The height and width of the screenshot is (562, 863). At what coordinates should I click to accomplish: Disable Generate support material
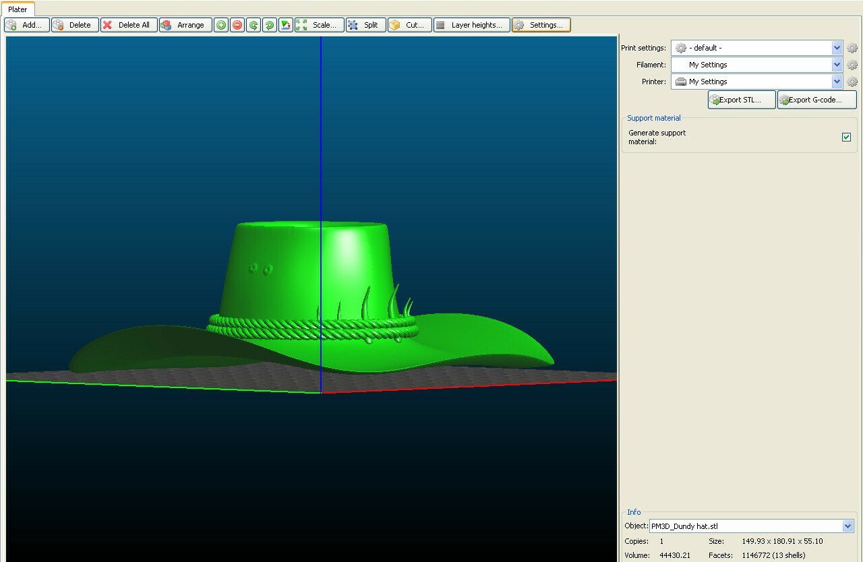pos(846,137)
